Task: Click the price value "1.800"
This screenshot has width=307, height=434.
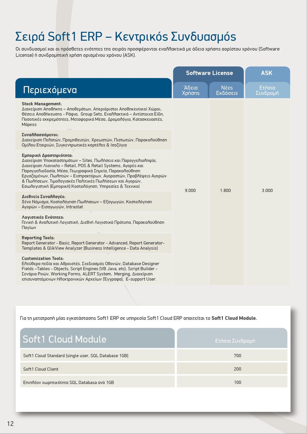Action: click(x=225, y=190)
